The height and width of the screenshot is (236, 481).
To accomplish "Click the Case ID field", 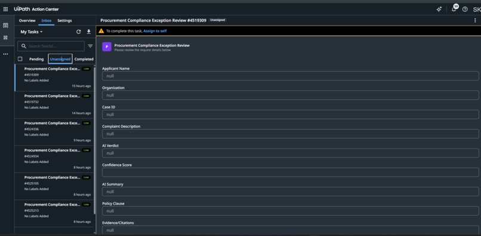I will 290,114.
